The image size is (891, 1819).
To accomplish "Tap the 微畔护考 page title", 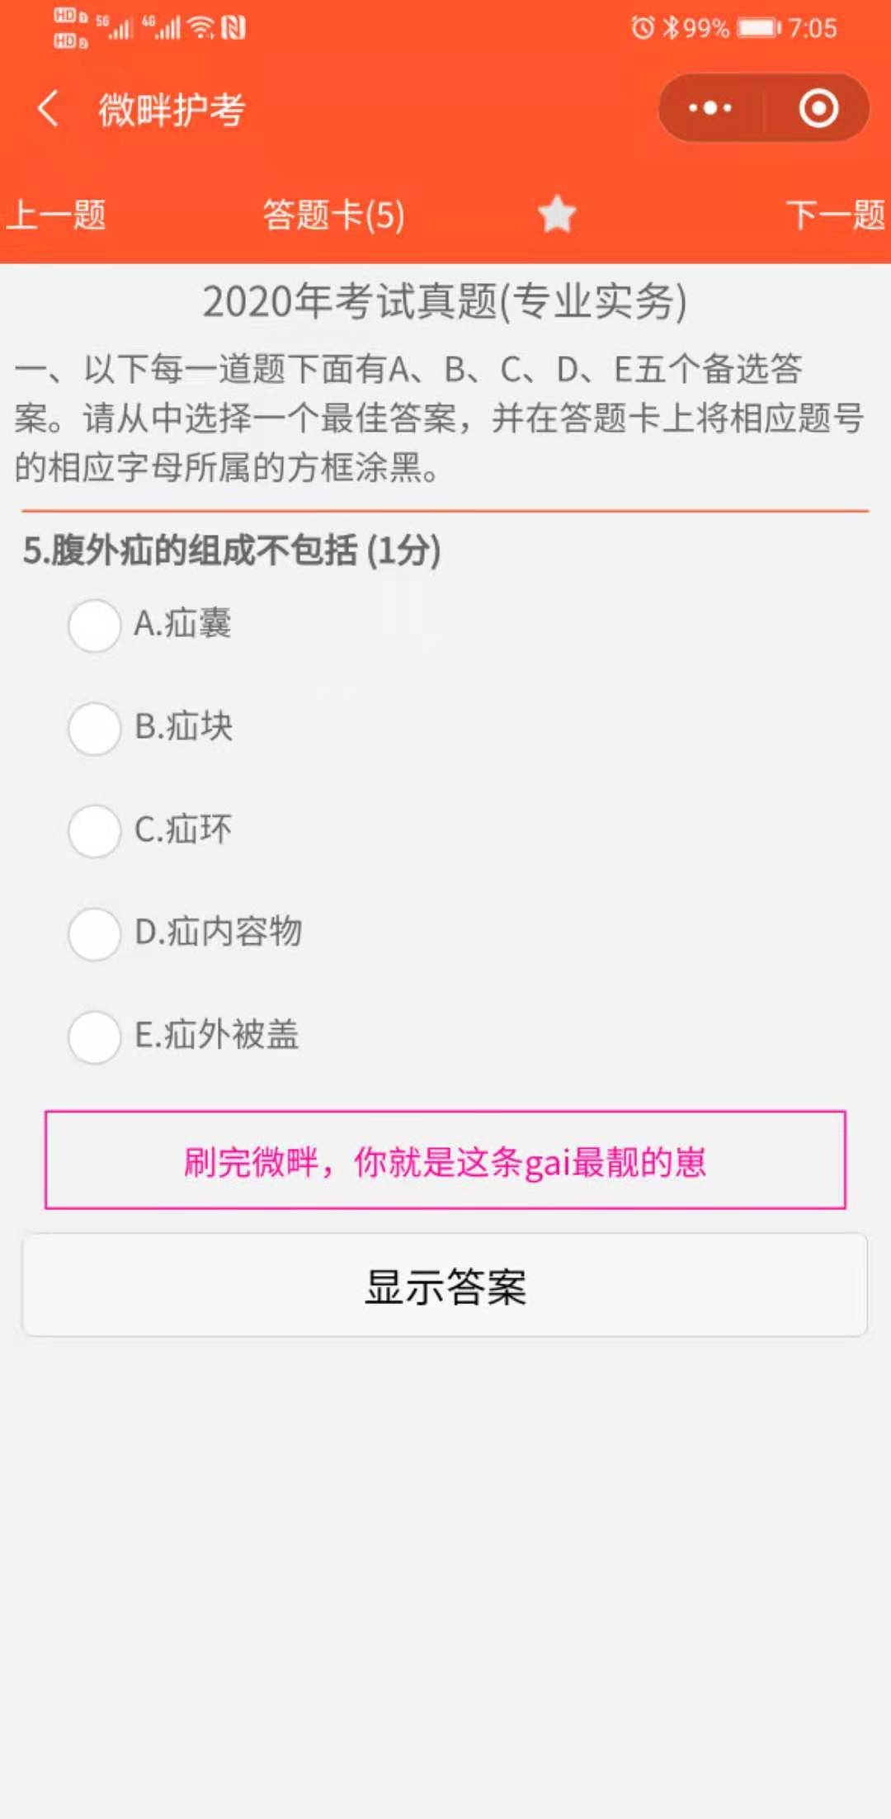I will coord(172,110).
